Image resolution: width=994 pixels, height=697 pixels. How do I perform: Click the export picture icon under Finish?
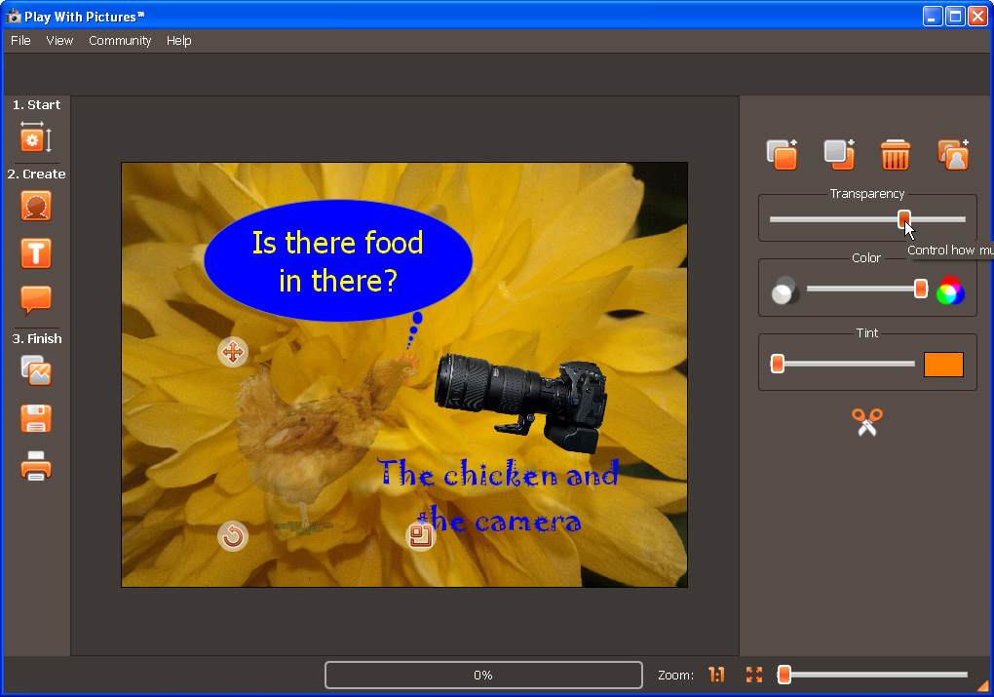(x=36, y=371)
